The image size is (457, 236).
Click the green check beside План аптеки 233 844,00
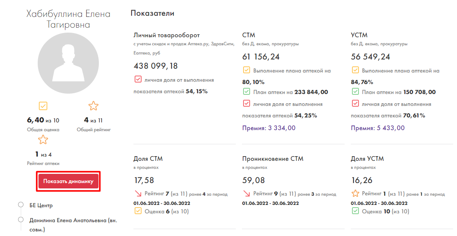[247, 92]
